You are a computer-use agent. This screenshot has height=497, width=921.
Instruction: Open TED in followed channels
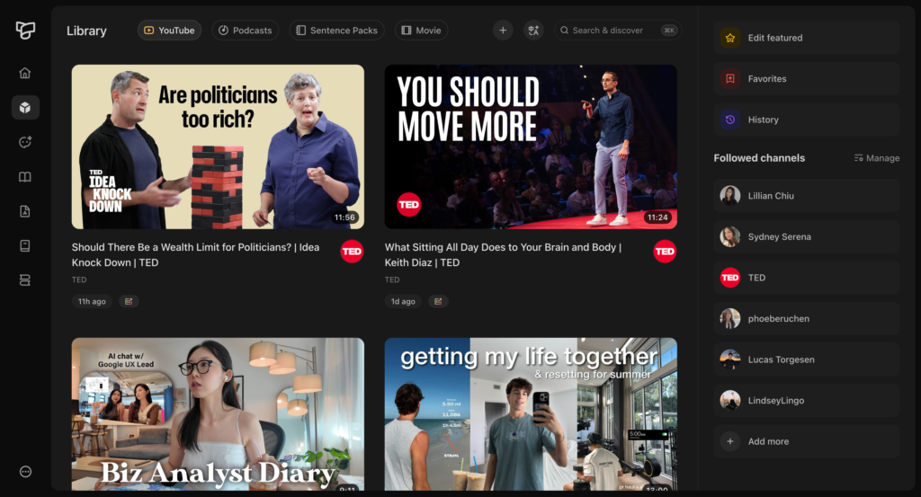807,278
